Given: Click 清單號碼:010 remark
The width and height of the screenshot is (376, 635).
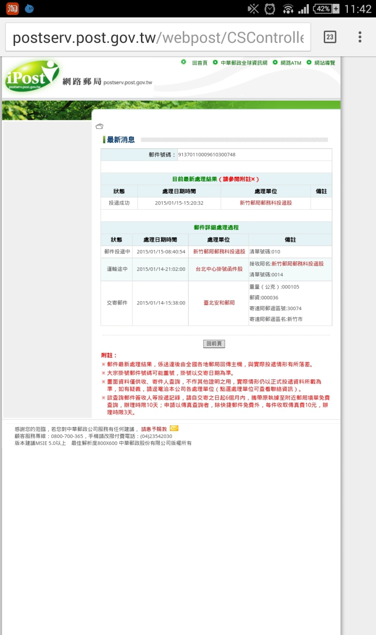Looking at the screenshot, I should pyautogui.click(x=265, y=251).
